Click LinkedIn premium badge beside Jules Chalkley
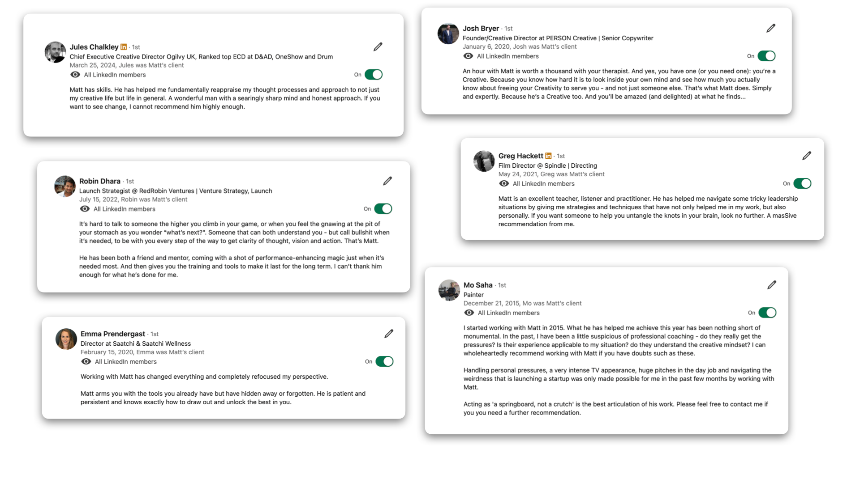The image size is (860, 483). 124,47
